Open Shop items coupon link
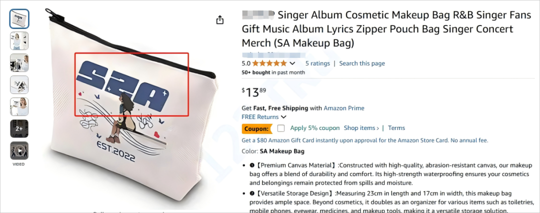The height and width of the screenshot is (213, 540). click(x=361, y=128)
